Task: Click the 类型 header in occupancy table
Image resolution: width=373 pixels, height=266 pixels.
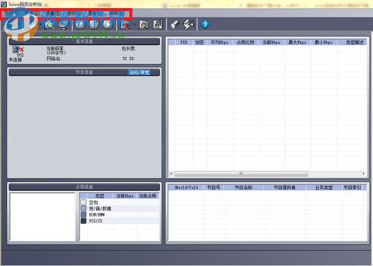Action: pyautogui.click(x=100, y=196)
